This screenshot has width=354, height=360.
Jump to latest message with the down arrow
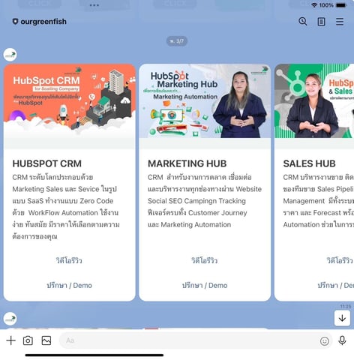(342, 318)
